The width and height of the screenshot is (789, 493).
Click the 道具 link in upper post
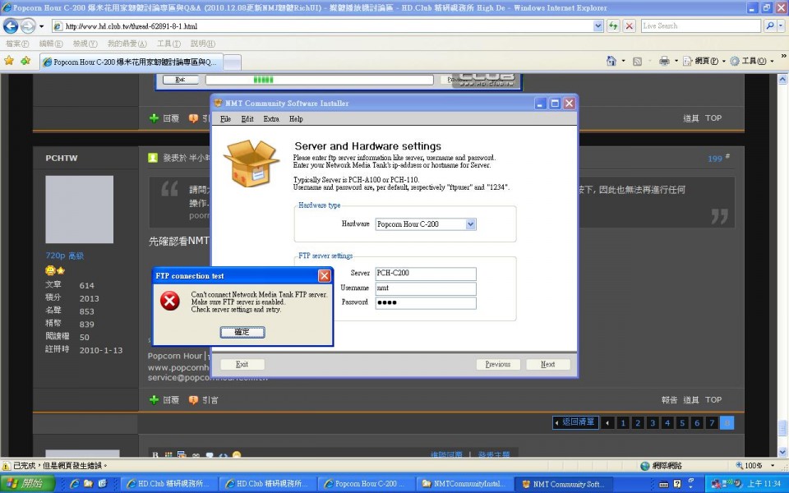pos(691,118)
